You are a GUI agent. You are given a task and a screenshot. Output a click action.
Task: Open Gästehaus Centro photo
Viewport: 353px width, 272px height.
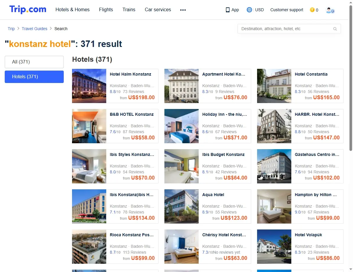point(274,166)
